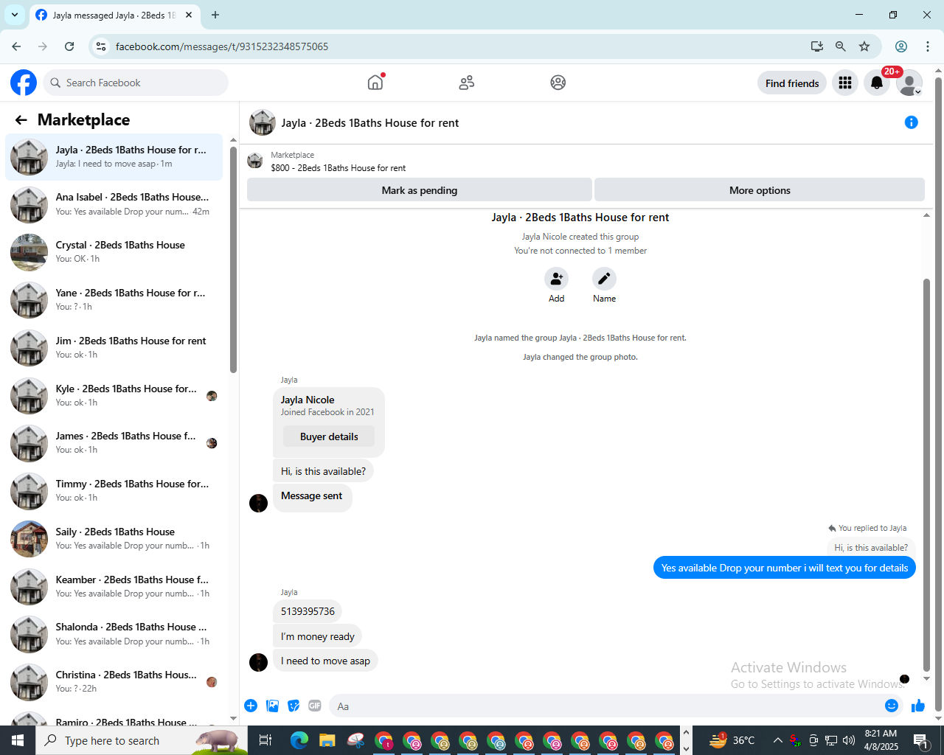Select Yane conversation
944x755 pixels.
114,300
